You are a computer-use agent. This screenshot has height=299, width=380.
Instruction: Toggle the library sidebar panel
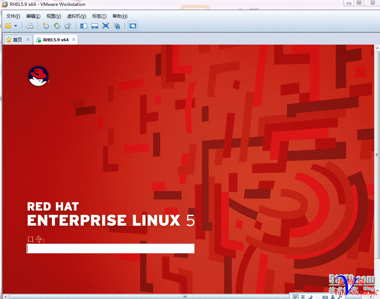pos(84,26)
